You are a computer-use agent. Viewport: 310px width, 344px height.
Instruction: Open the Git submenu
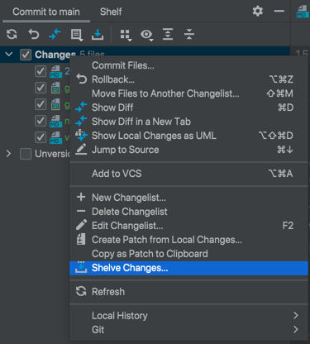pos(188,330)
